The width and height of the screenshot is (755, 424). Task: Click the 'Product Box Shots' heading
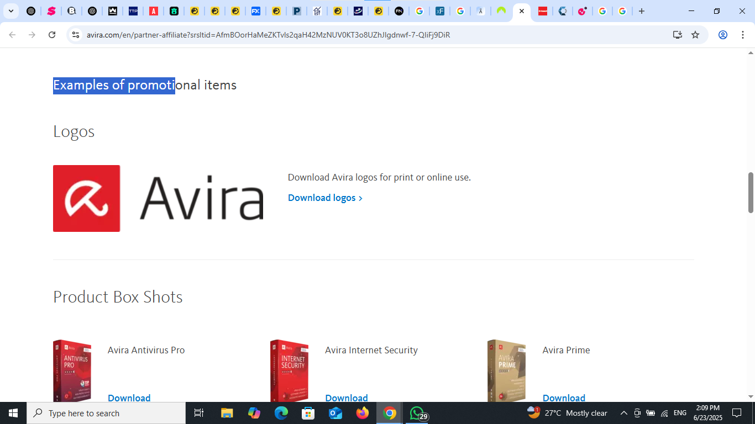tap(118, 297)
